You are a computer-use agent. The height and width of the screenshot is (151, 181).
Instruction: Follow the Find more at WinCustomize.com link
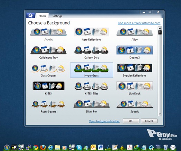coord(139,23)
